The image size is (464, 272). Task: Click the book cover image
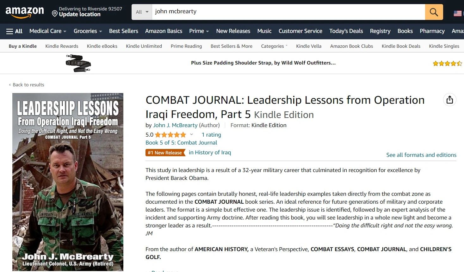pyautogui.click(x=68, y=182)
